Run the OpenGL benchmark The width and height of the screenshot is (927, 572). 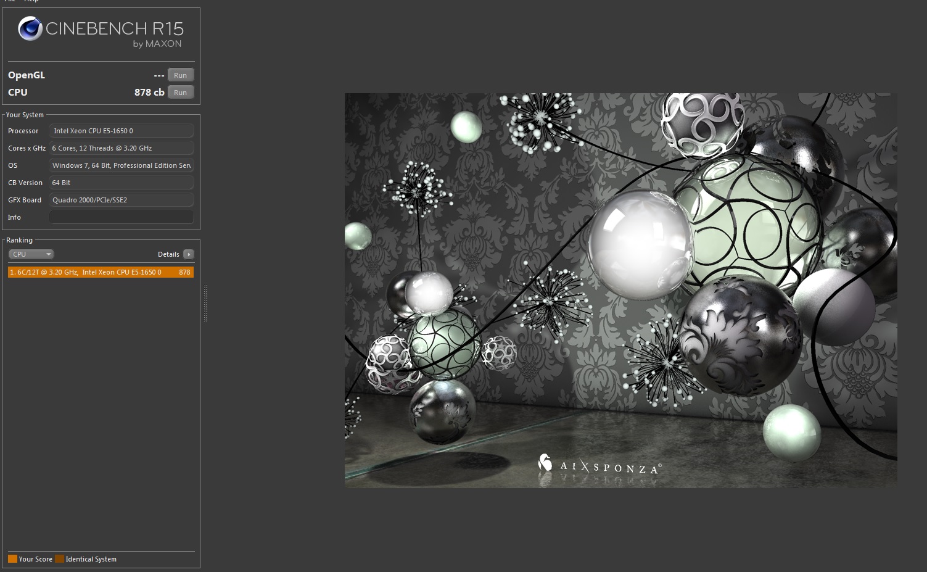[x=180, y=75]
